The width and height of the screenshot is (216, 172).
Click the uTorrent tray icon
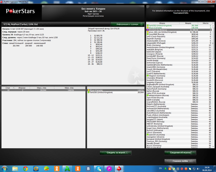pyautogui.click(x=174, y=169)
